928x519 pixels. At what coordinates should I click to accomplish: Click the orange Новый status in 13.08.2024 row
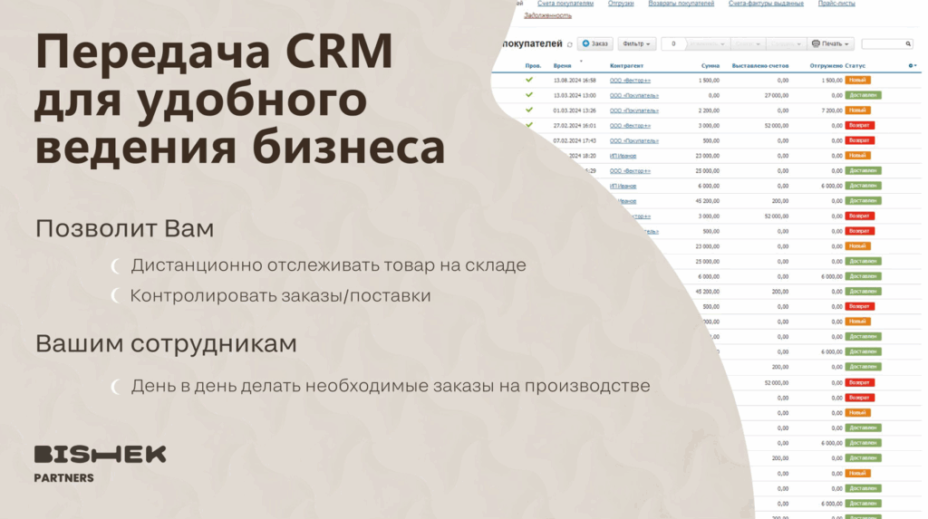click(x=857, y=80)
